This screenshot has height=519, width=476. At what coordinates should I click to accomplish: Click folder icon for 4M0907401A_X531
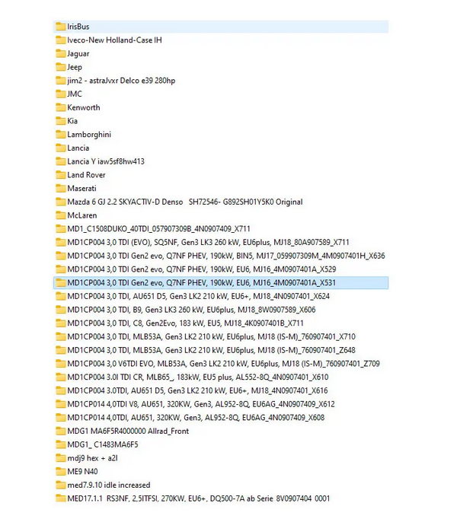[61, 282]
